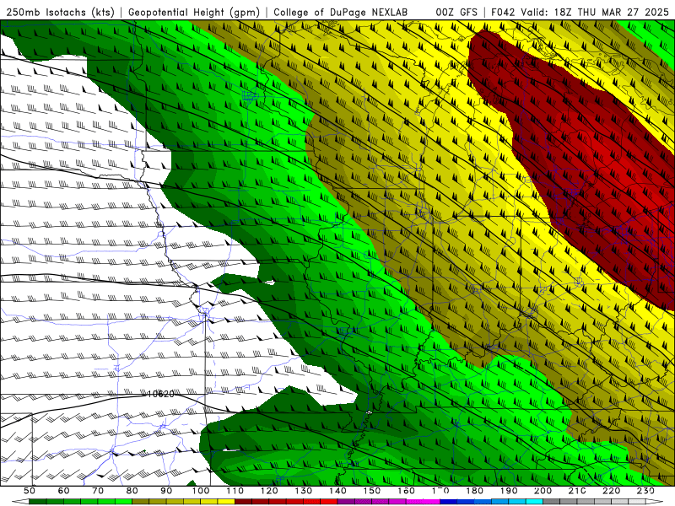Click the "College of DuPage NEXLAB" credit text

click(340, 12)
